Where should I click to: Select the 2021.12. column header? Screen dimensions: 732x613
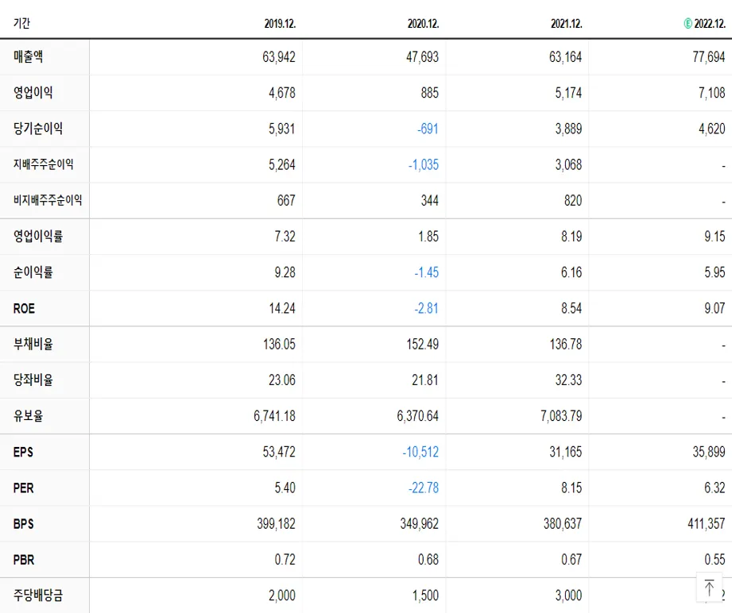tap(567, 24)
